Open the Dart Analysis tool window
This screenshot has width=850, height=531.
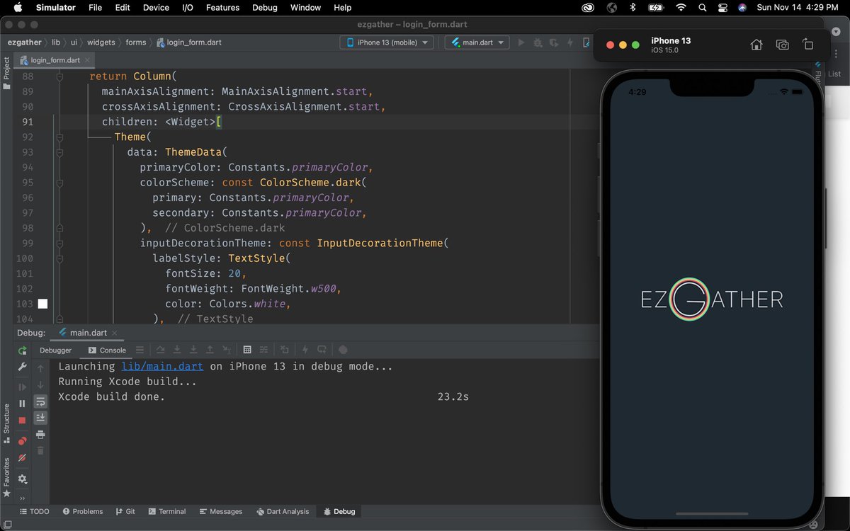[283, 511]
